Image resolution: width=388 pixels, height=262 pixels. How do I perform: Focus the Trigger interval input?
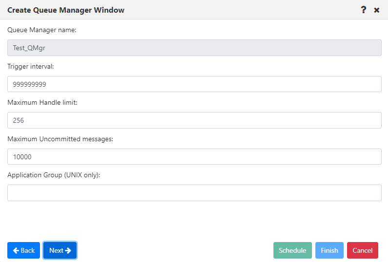194,84
